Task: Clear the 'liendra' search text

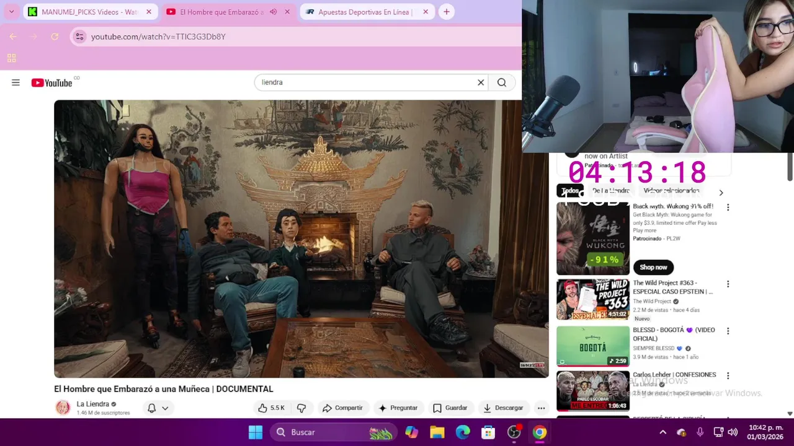Action: [481, 82]
